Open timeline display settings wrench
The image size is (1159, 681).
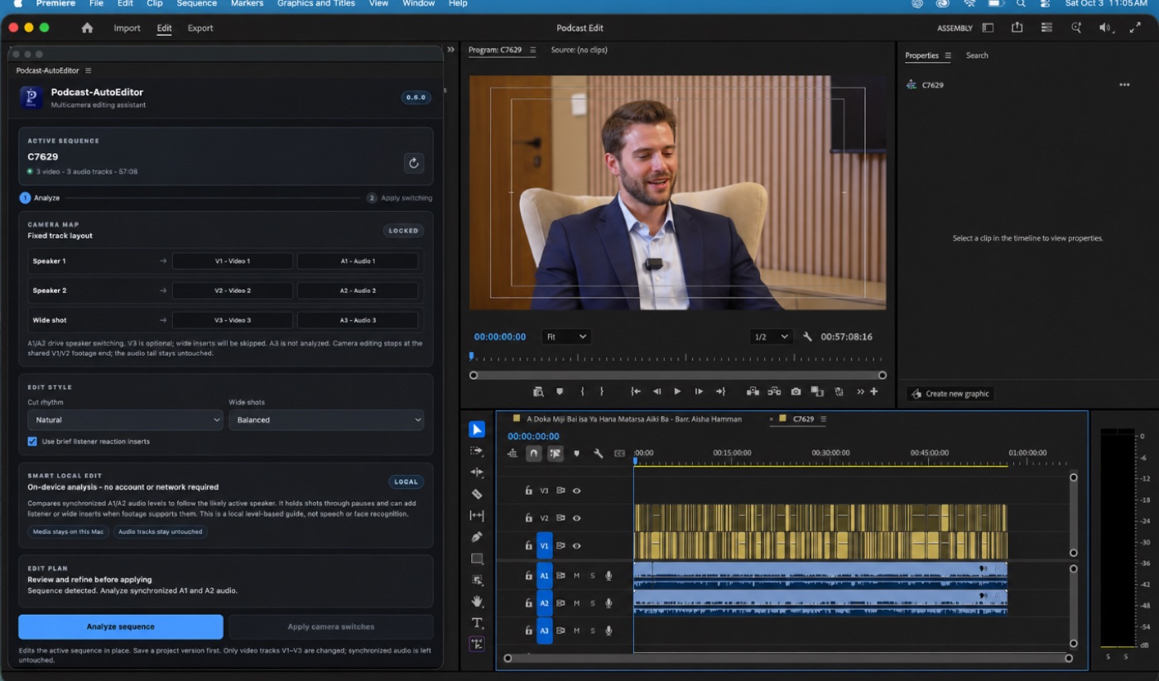pyautogui.click(x=598, y=453)
